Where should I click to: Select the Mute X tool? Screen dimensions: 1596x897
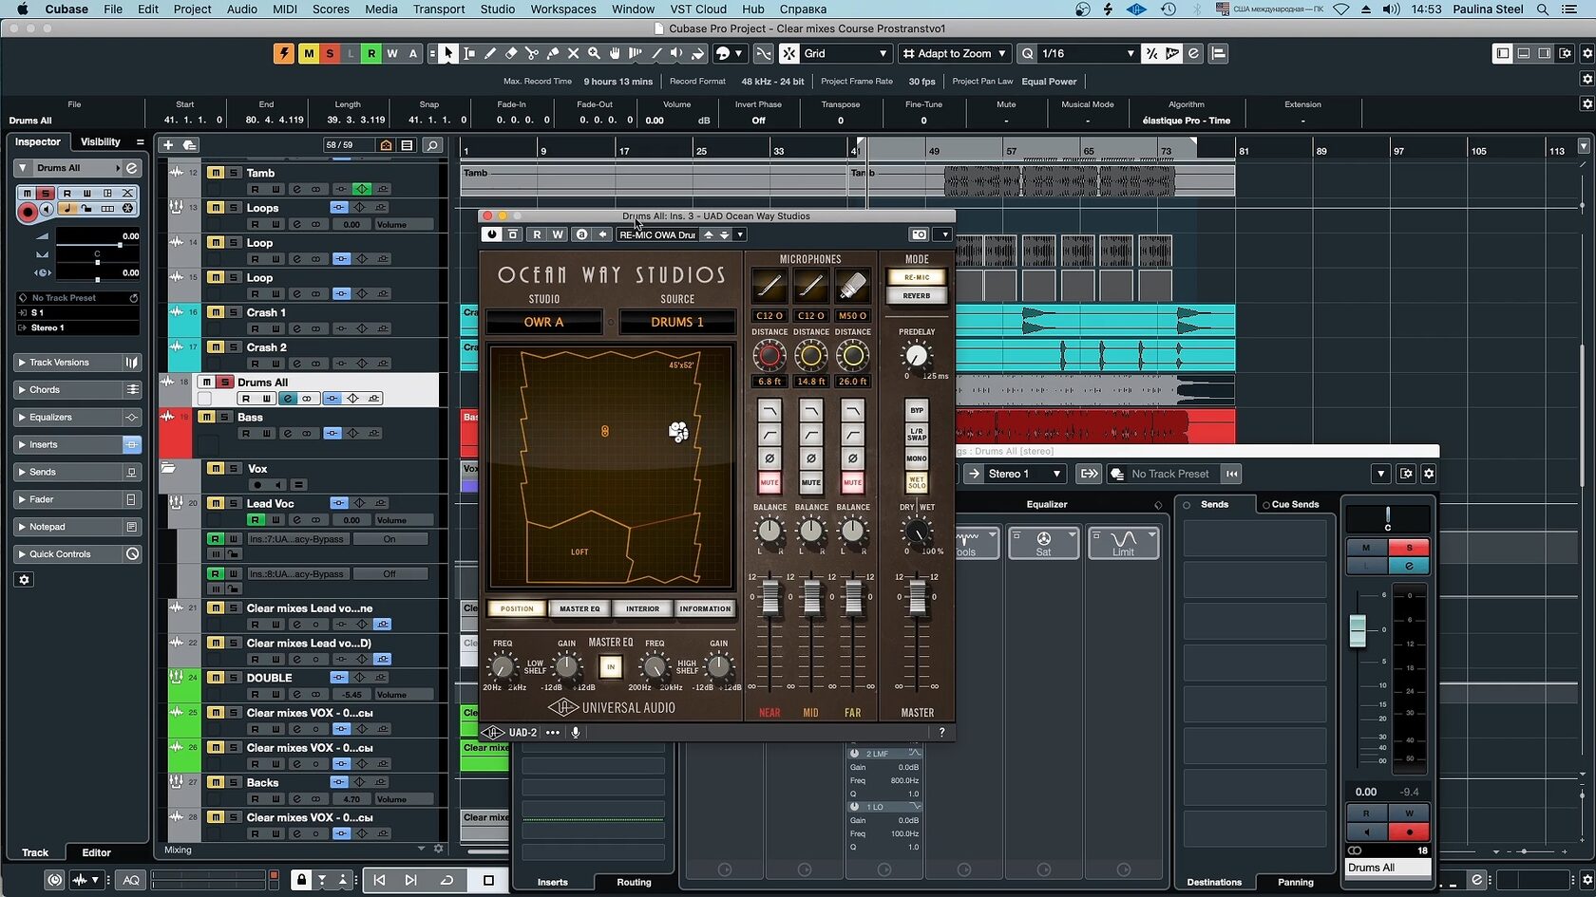(x=574, y=53)
